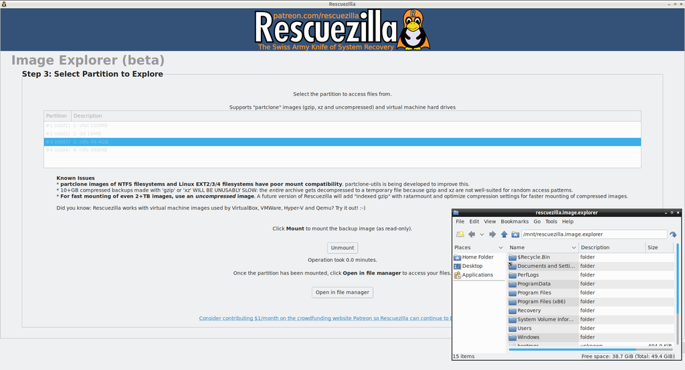Click the 15 items status bar text
The height and width of the screenshot is (370, 685).
click(x=464, y=357)
